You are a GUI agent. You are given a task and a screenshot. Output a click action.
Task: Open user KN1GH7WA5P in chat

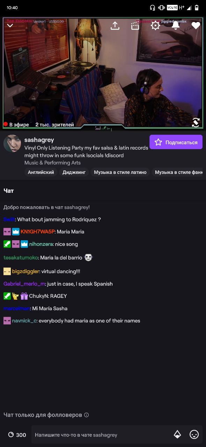pos(38,232)
